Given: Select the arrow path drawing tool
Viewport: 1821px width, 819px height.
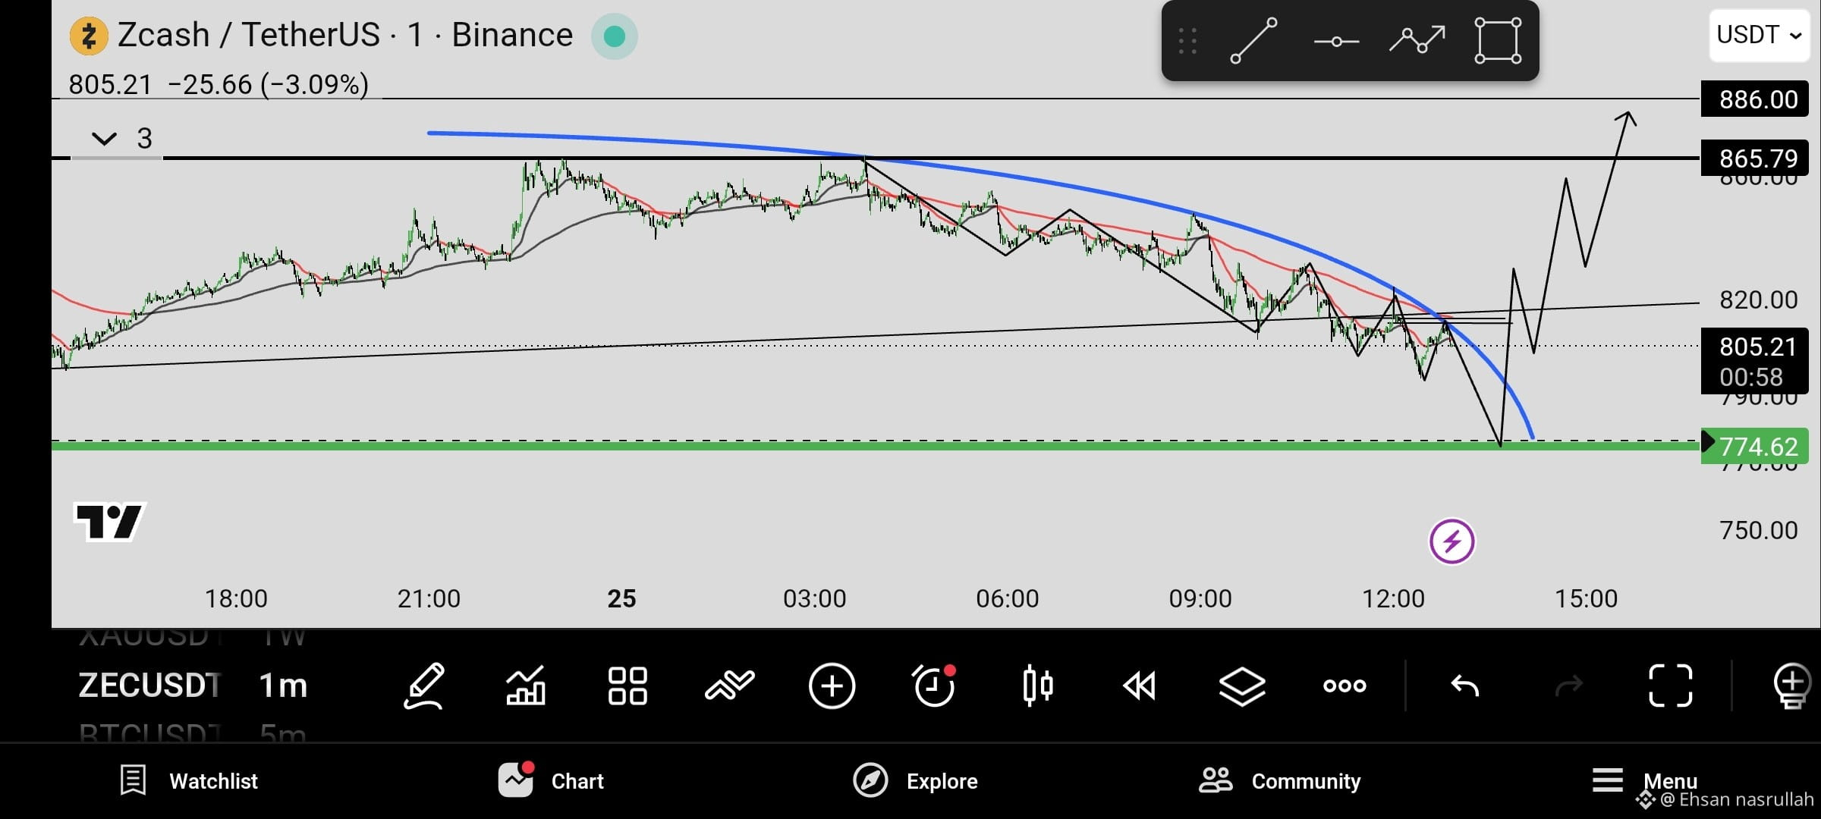Looking at the screenshot, I should (1417, 39).
